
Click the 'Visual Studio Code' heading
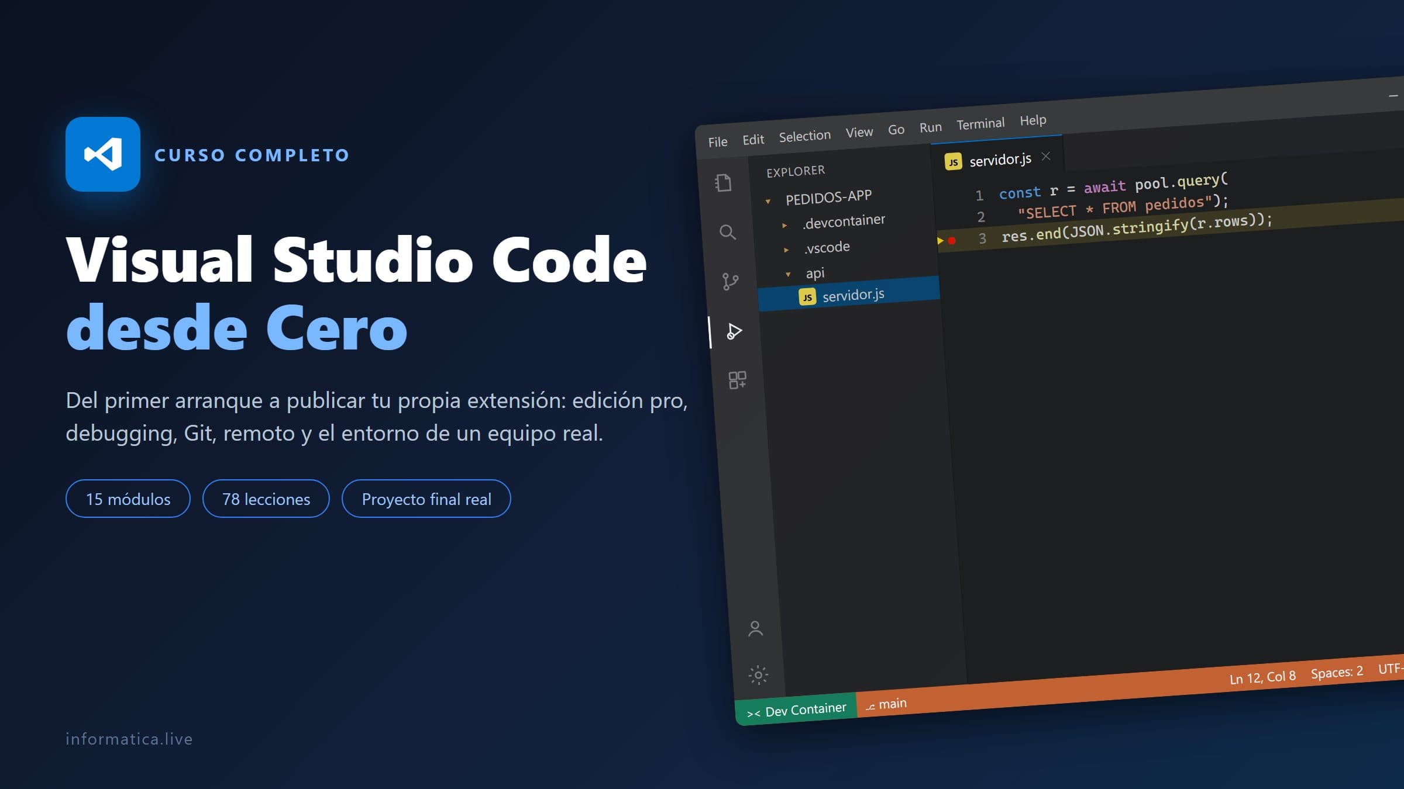click(357, 259)
